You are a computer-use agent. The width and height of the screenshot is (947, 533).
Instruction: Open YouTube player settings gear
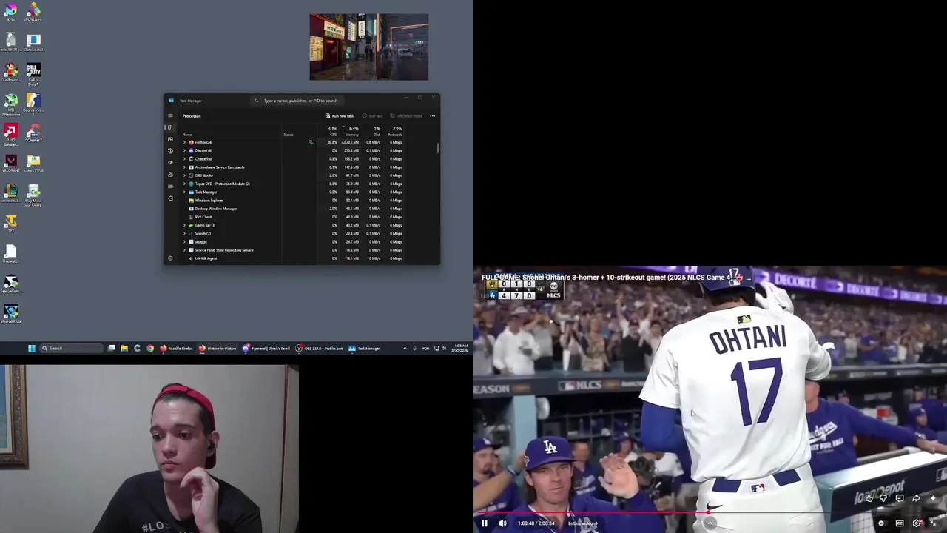[x=917, y=523]
